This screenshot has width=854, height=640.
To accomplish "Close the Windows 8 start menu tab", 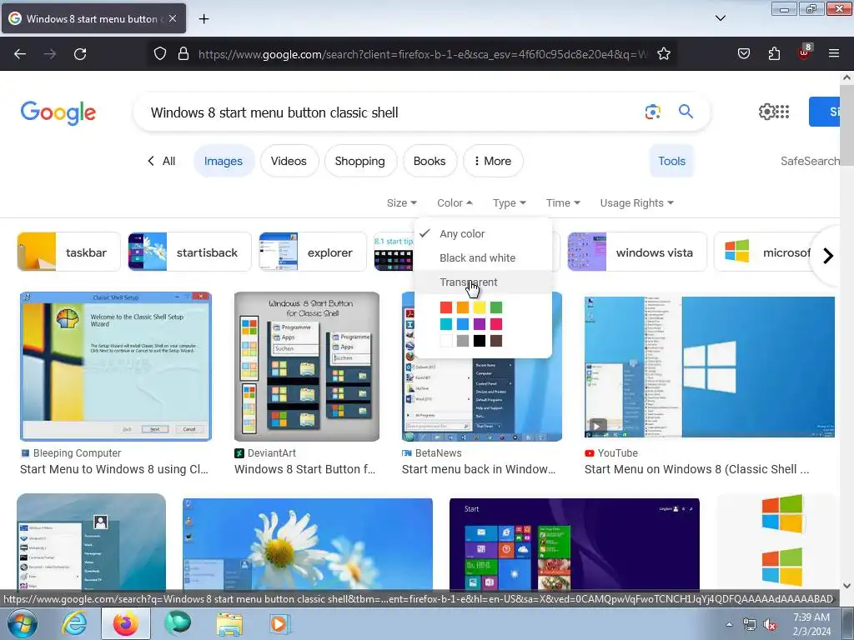I will point(172,18).
